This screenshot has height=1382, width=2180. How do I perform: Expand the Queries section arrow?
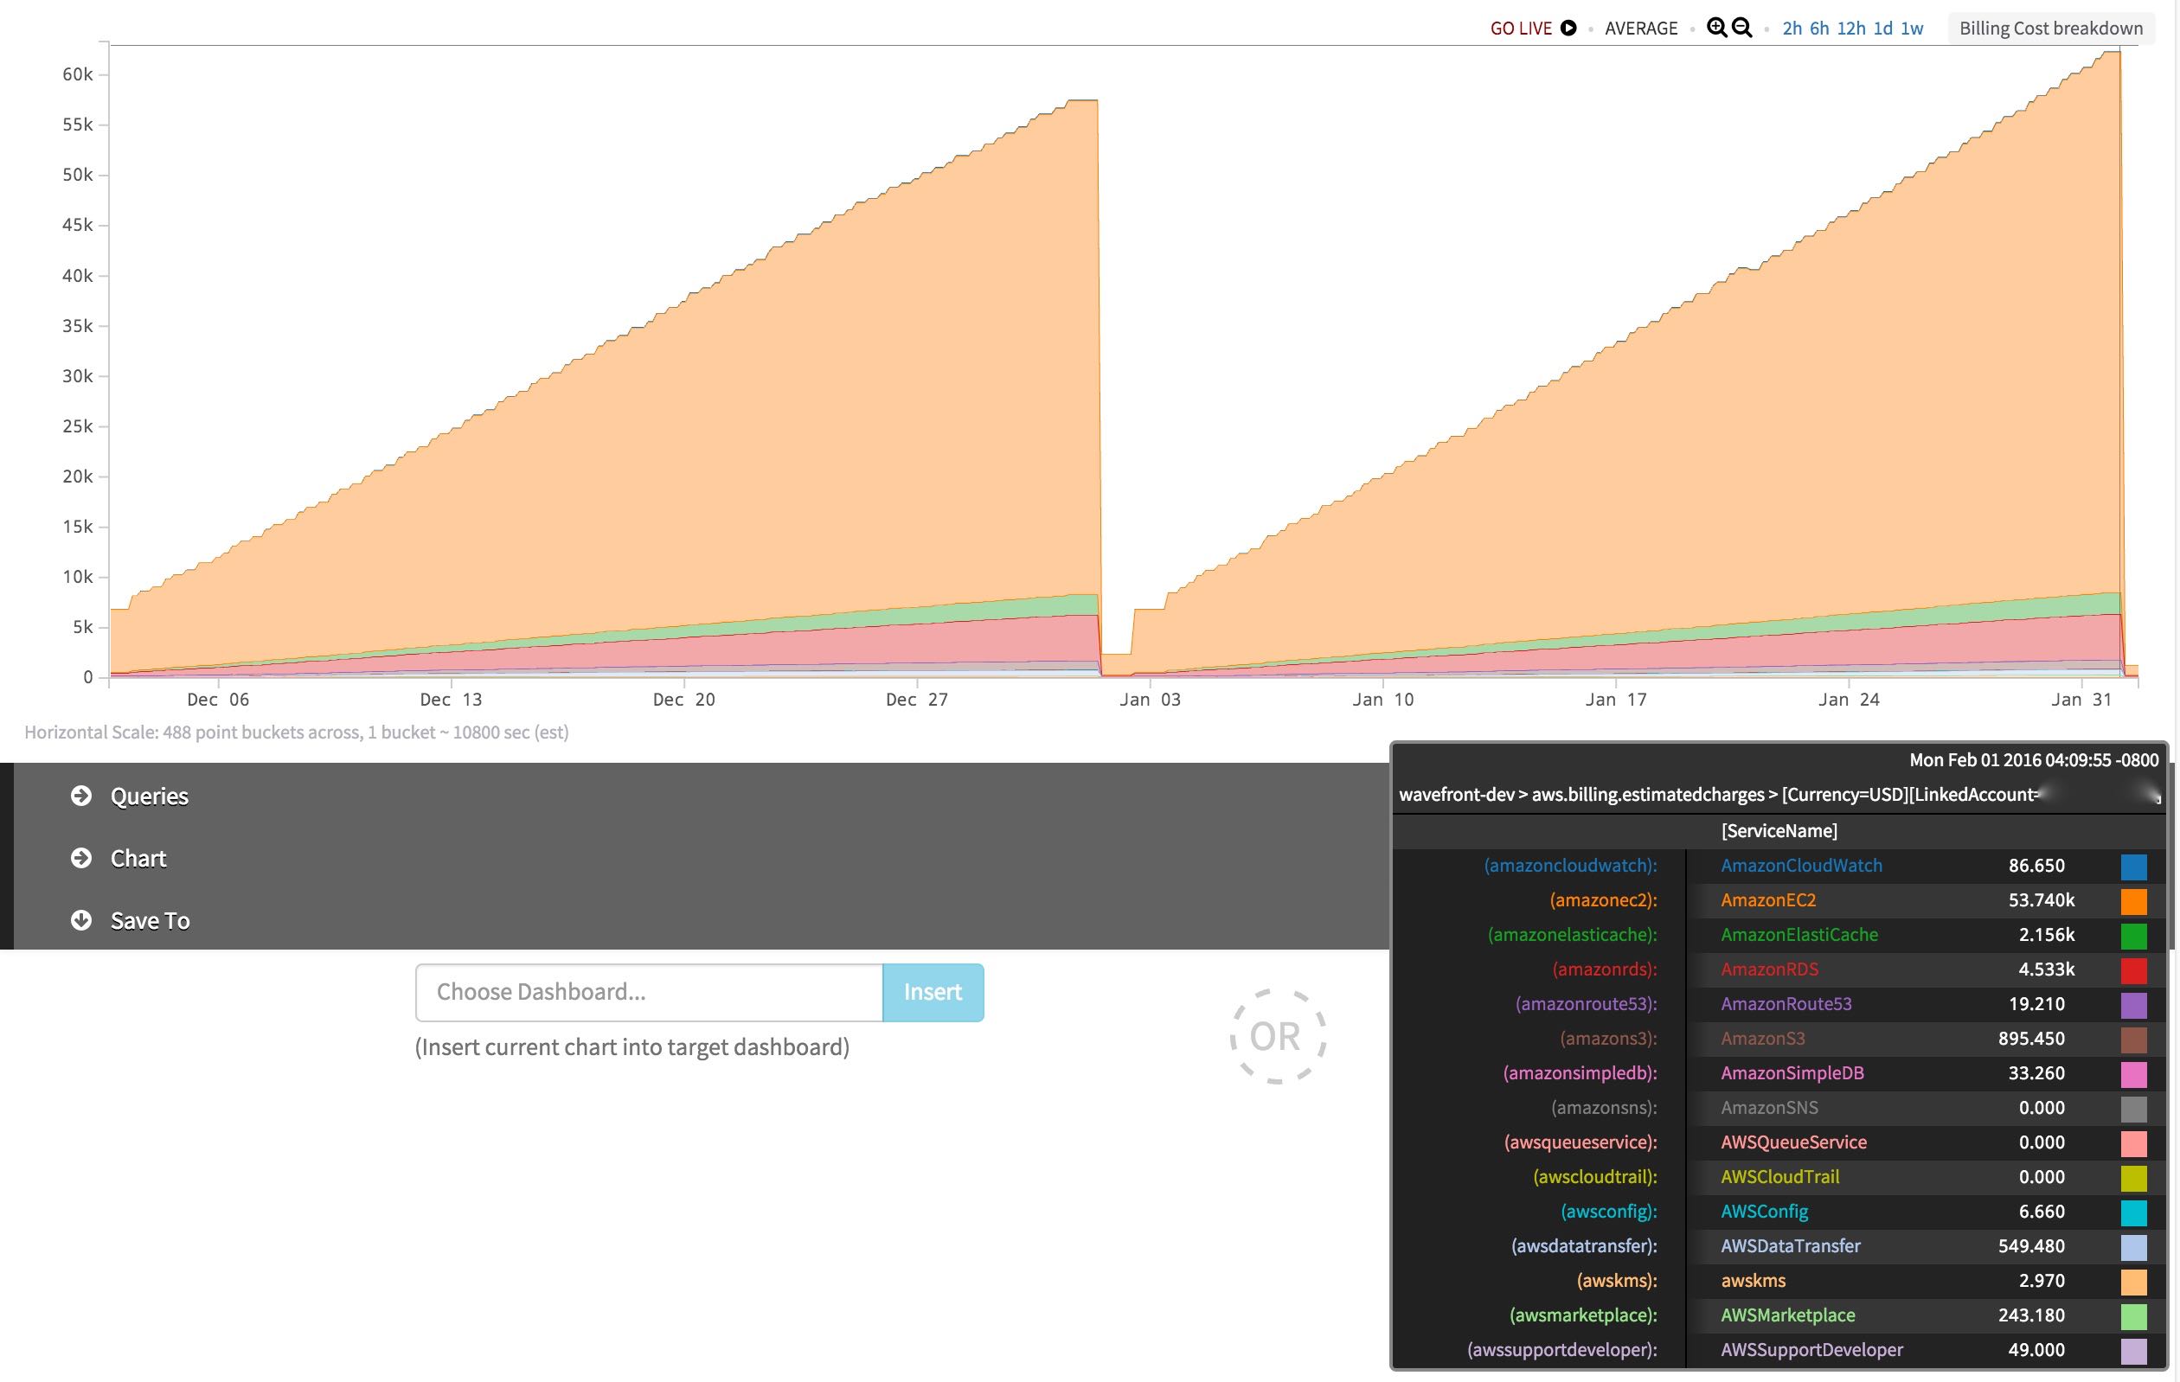click(81, 796)
